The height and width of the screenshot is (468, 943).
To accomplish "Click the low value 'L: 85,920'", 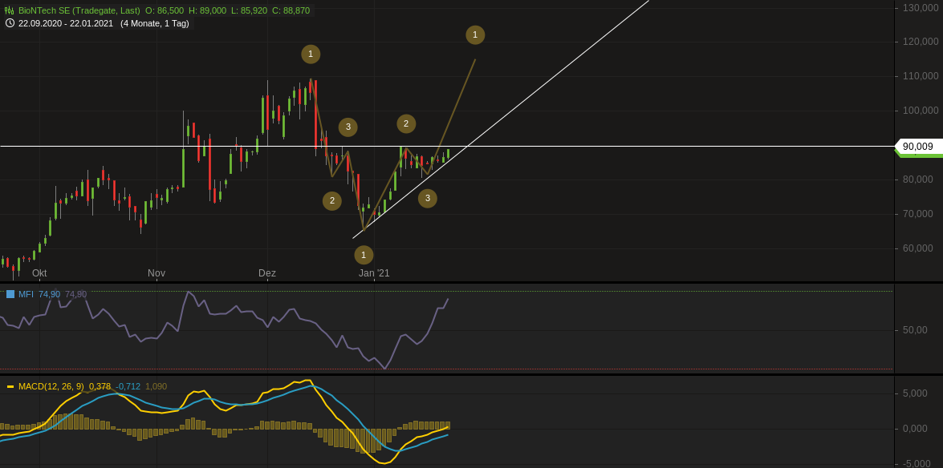I will pos(250,10).
